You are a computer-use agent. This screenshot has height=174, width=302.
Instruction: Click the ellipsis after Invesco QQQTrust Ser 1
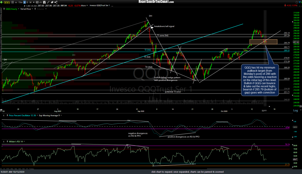pos(112,6)
